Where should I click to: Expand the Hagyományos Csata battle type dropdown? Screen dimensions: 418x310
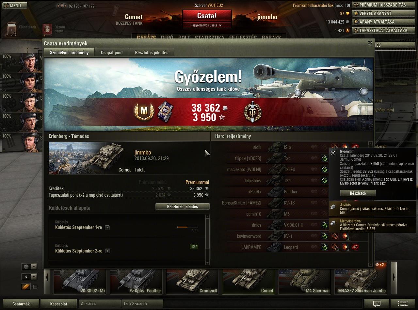point(206,25)
